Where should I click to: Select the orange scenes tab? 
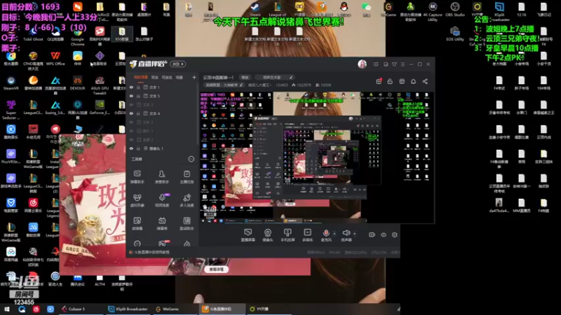tap(141, 77)
